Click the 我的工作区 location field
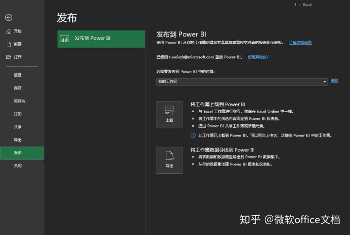The height and width of the screenshot is (235, 350). (x=242, y=82)
